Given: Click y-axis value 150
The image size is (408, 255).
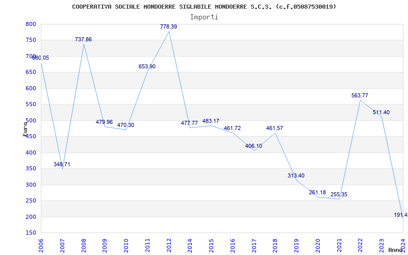Looking at the screenshot, I should [31, 233].
